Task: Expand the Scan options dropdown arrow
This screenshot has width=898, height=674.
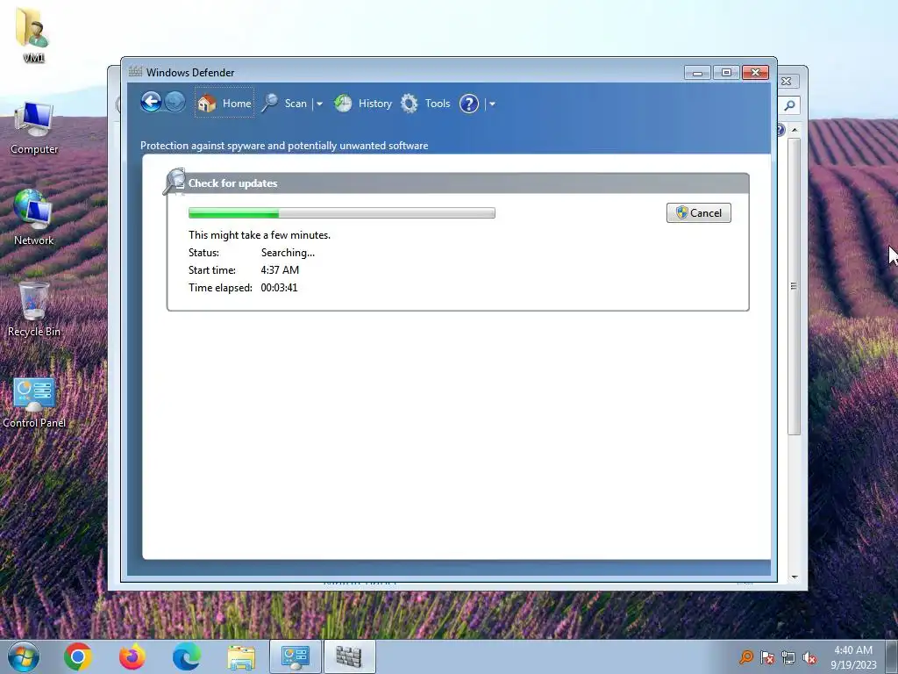Action: [x=319, y=104]
